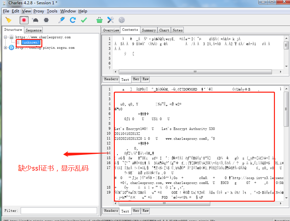290x221 pixels.
Task: Open the Settings gear icon
Action: click(122, 20)
